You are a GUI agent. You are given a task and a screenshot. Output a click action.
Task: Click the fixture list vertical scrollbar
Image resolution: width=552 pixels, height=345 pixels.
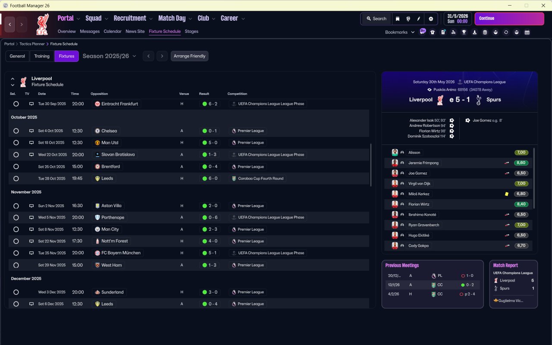click(x=370, y=165)
